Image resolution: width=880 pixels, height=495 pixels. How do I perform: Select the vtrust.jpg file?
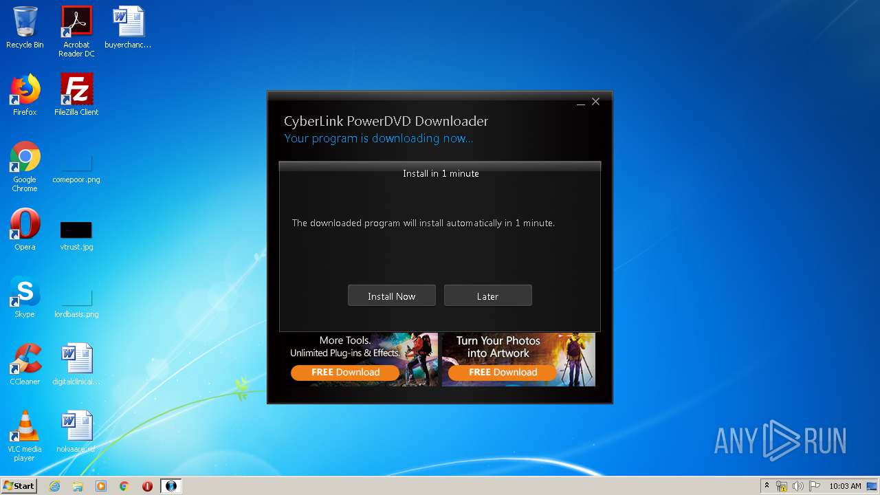click(x=76, y=236)
